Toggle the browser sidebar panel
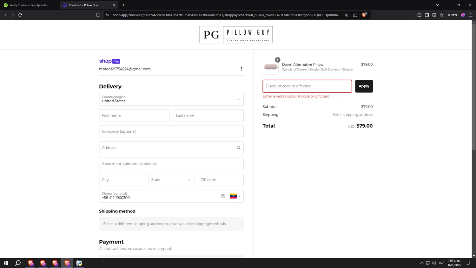 point(427,15)
